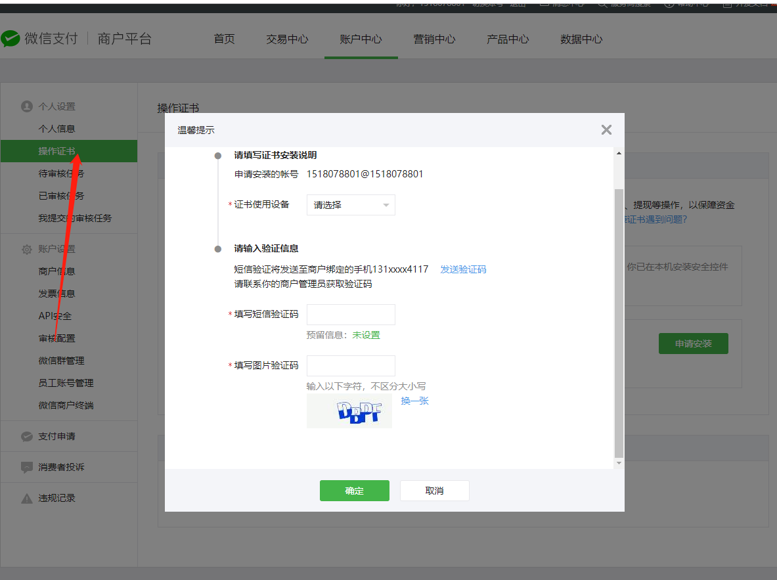Select 员工账号管理 in the sidebar
777x580 pixels.
coord(66,383)
